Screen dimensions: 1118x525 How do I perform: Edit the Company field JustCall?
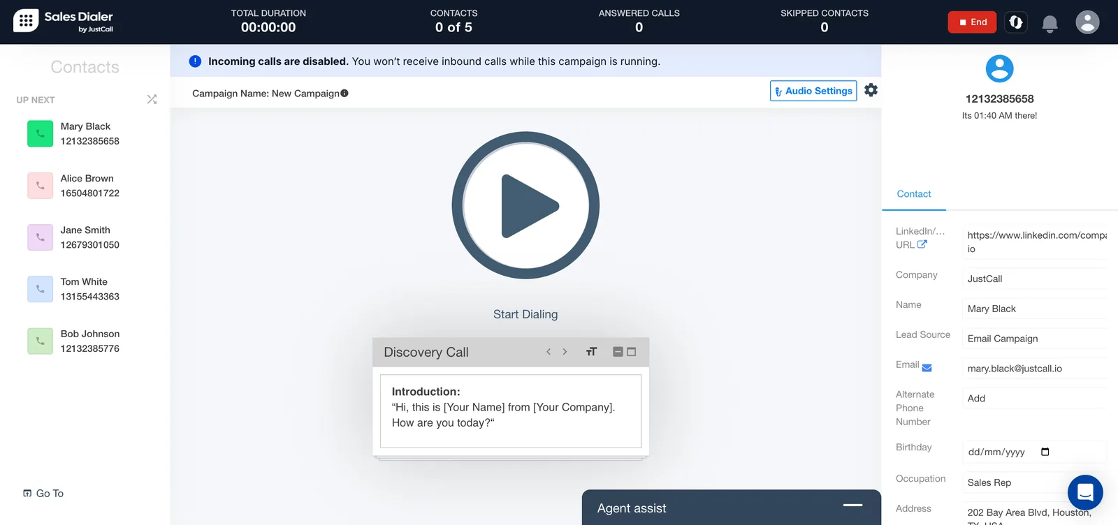pyautogui.click(x=1034, y=279)
